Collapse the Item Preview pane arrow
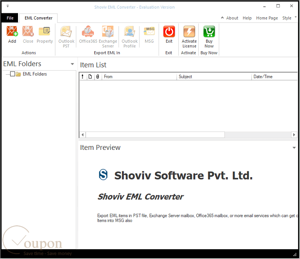 tap(294, 147)
